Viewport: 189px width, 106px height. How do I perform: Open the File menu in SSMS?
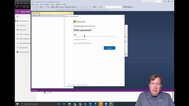tap(33, 4)
